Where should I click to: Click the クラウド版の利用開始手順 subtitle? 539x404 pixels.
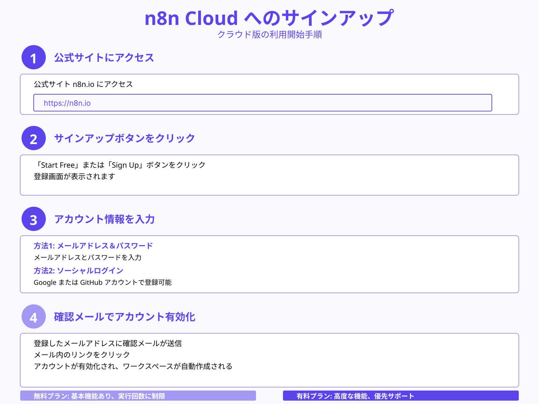269,35
